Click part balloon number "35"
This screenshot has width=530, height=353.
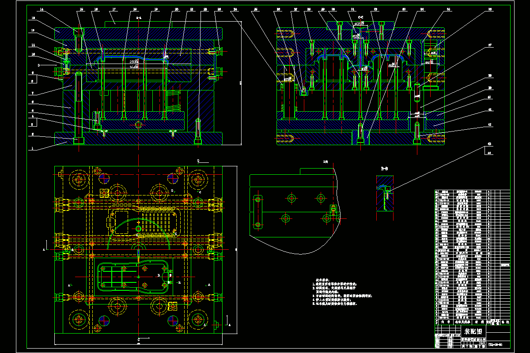pyautogui.click(x=448, y=9)
